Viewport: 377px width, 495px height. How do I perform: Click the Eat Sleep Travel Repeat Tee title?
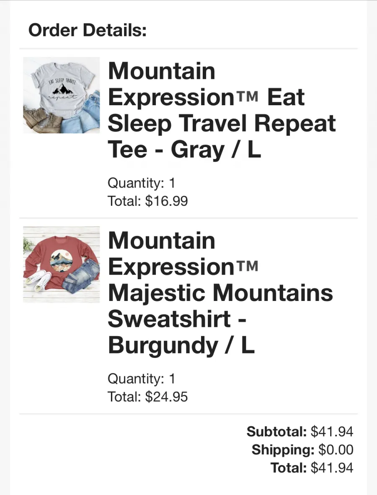click(222, 110)
